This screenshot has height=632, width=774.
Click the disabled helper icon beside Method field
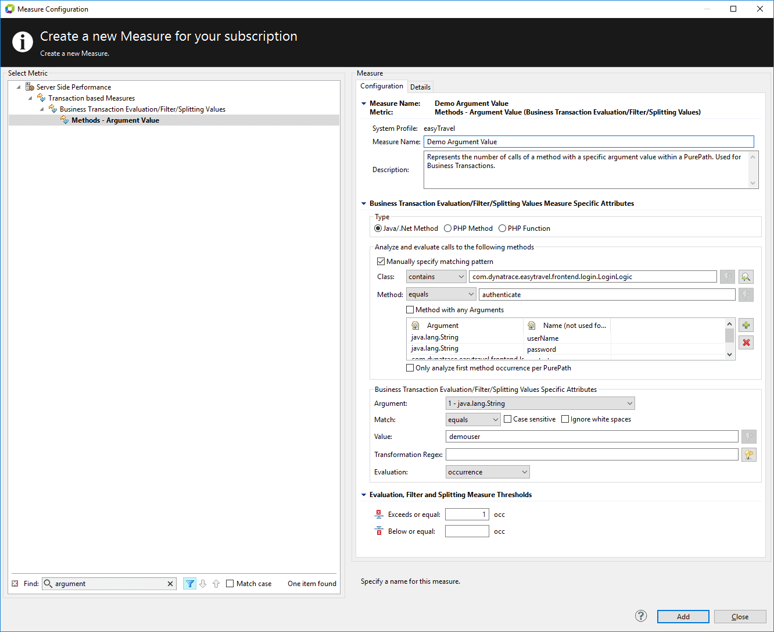[x=746, y=295]
